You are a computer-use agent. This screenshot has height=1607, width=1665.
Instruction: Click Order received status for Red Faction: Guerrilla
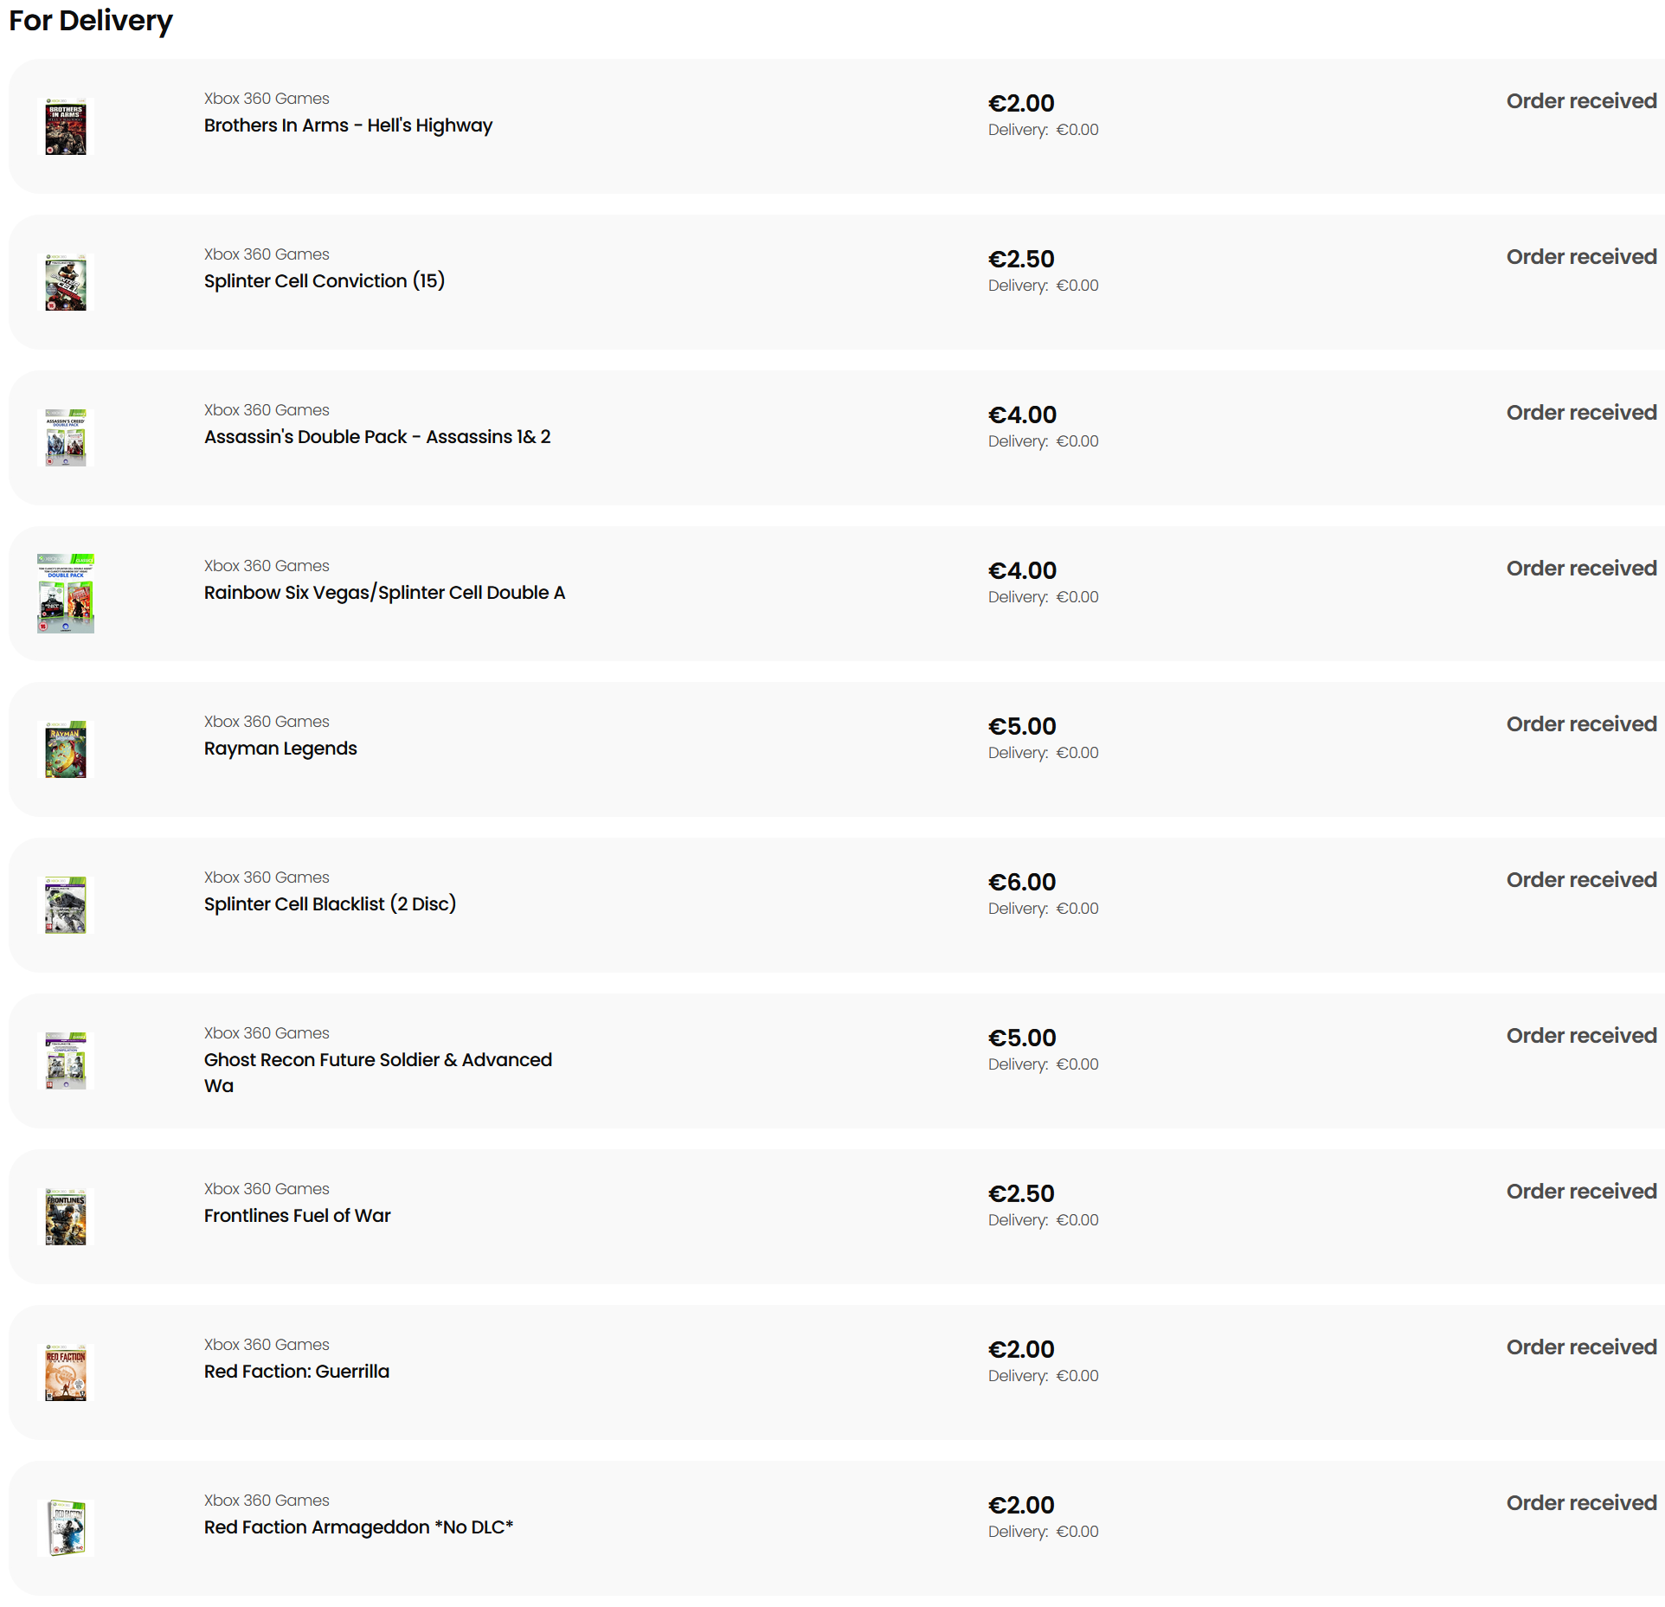click(x=1581, y=1347)
